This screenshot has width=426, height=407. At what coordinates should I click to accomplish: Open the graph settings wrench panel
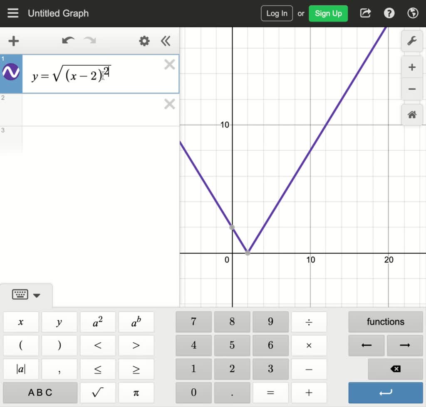click(x=411, y=41)
